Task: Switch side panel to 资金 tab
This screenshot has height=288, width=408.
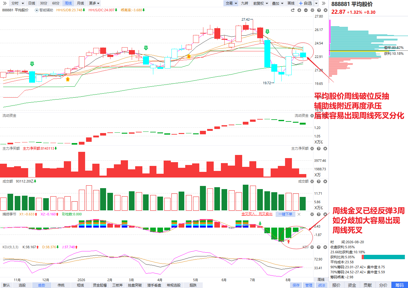Action: click(x=352, y=285)
